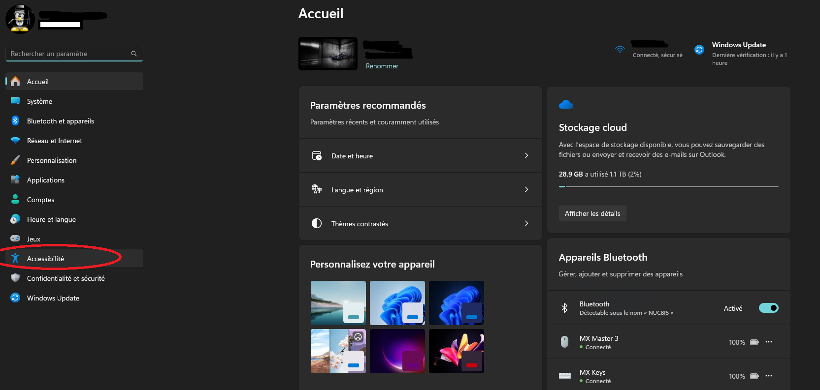
Task: Click Afficher les détails button
Action: tap(592, 213)
